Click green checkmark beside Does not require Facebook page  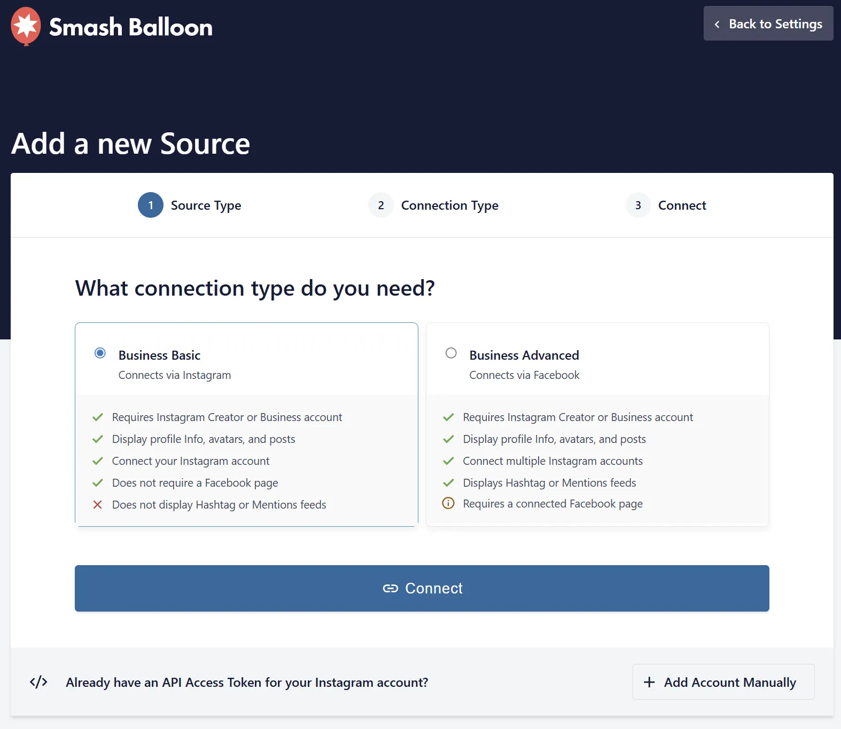click(97, 482)
